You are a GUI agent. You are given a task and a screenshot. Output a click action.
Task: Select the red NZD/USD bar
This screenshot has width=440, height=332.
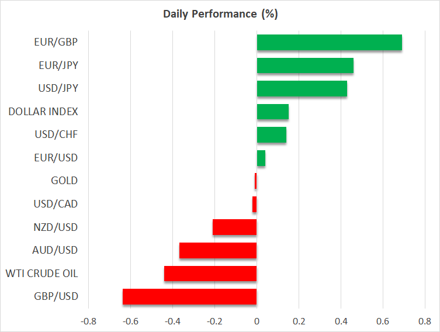234,227
